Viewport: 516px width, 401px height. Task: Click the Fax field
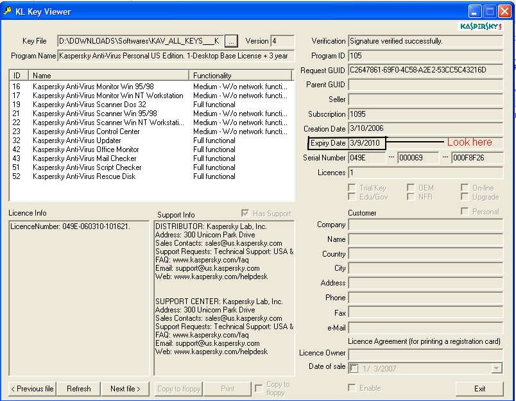[x=426, y=312]
